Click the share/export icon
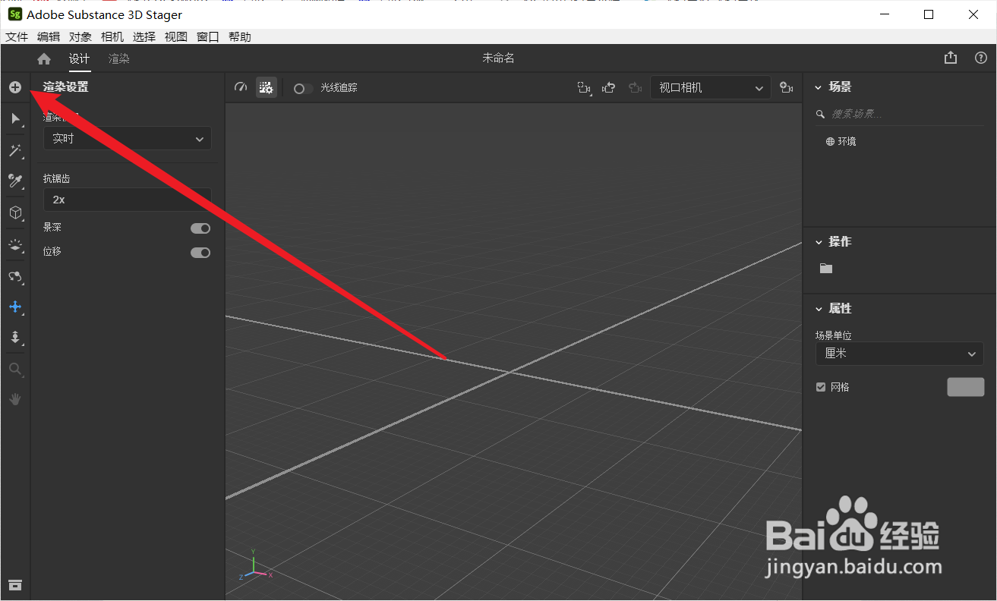Image resolution: width=997 pixels, height=601 pixels. point(951,58)
